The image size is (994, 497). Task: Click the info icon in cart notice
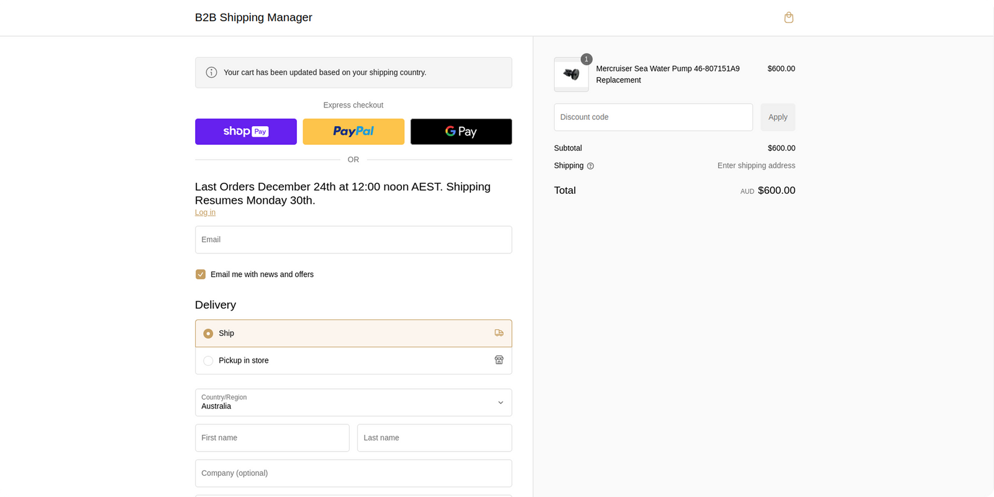click(x=211, y=73)
